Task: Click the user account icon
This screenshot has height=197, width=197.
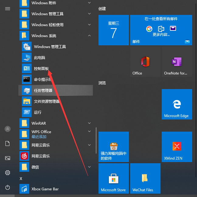Action: (8, 129)
